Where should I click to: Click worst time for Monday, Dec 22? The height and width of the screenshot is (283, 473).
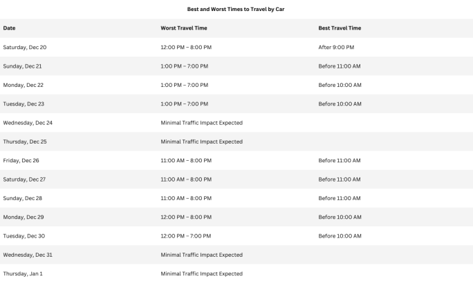(185, 85)
